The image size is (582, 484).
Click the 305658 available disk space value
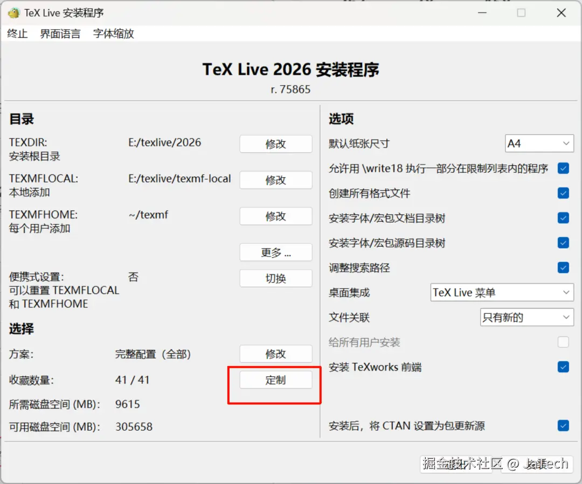134,427
